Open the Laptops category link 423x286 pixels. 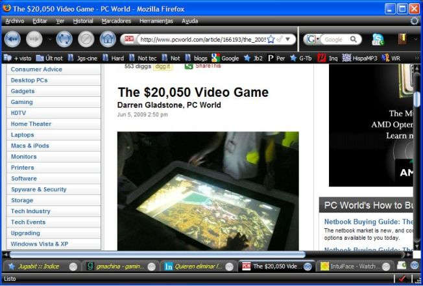click(23, 135)
